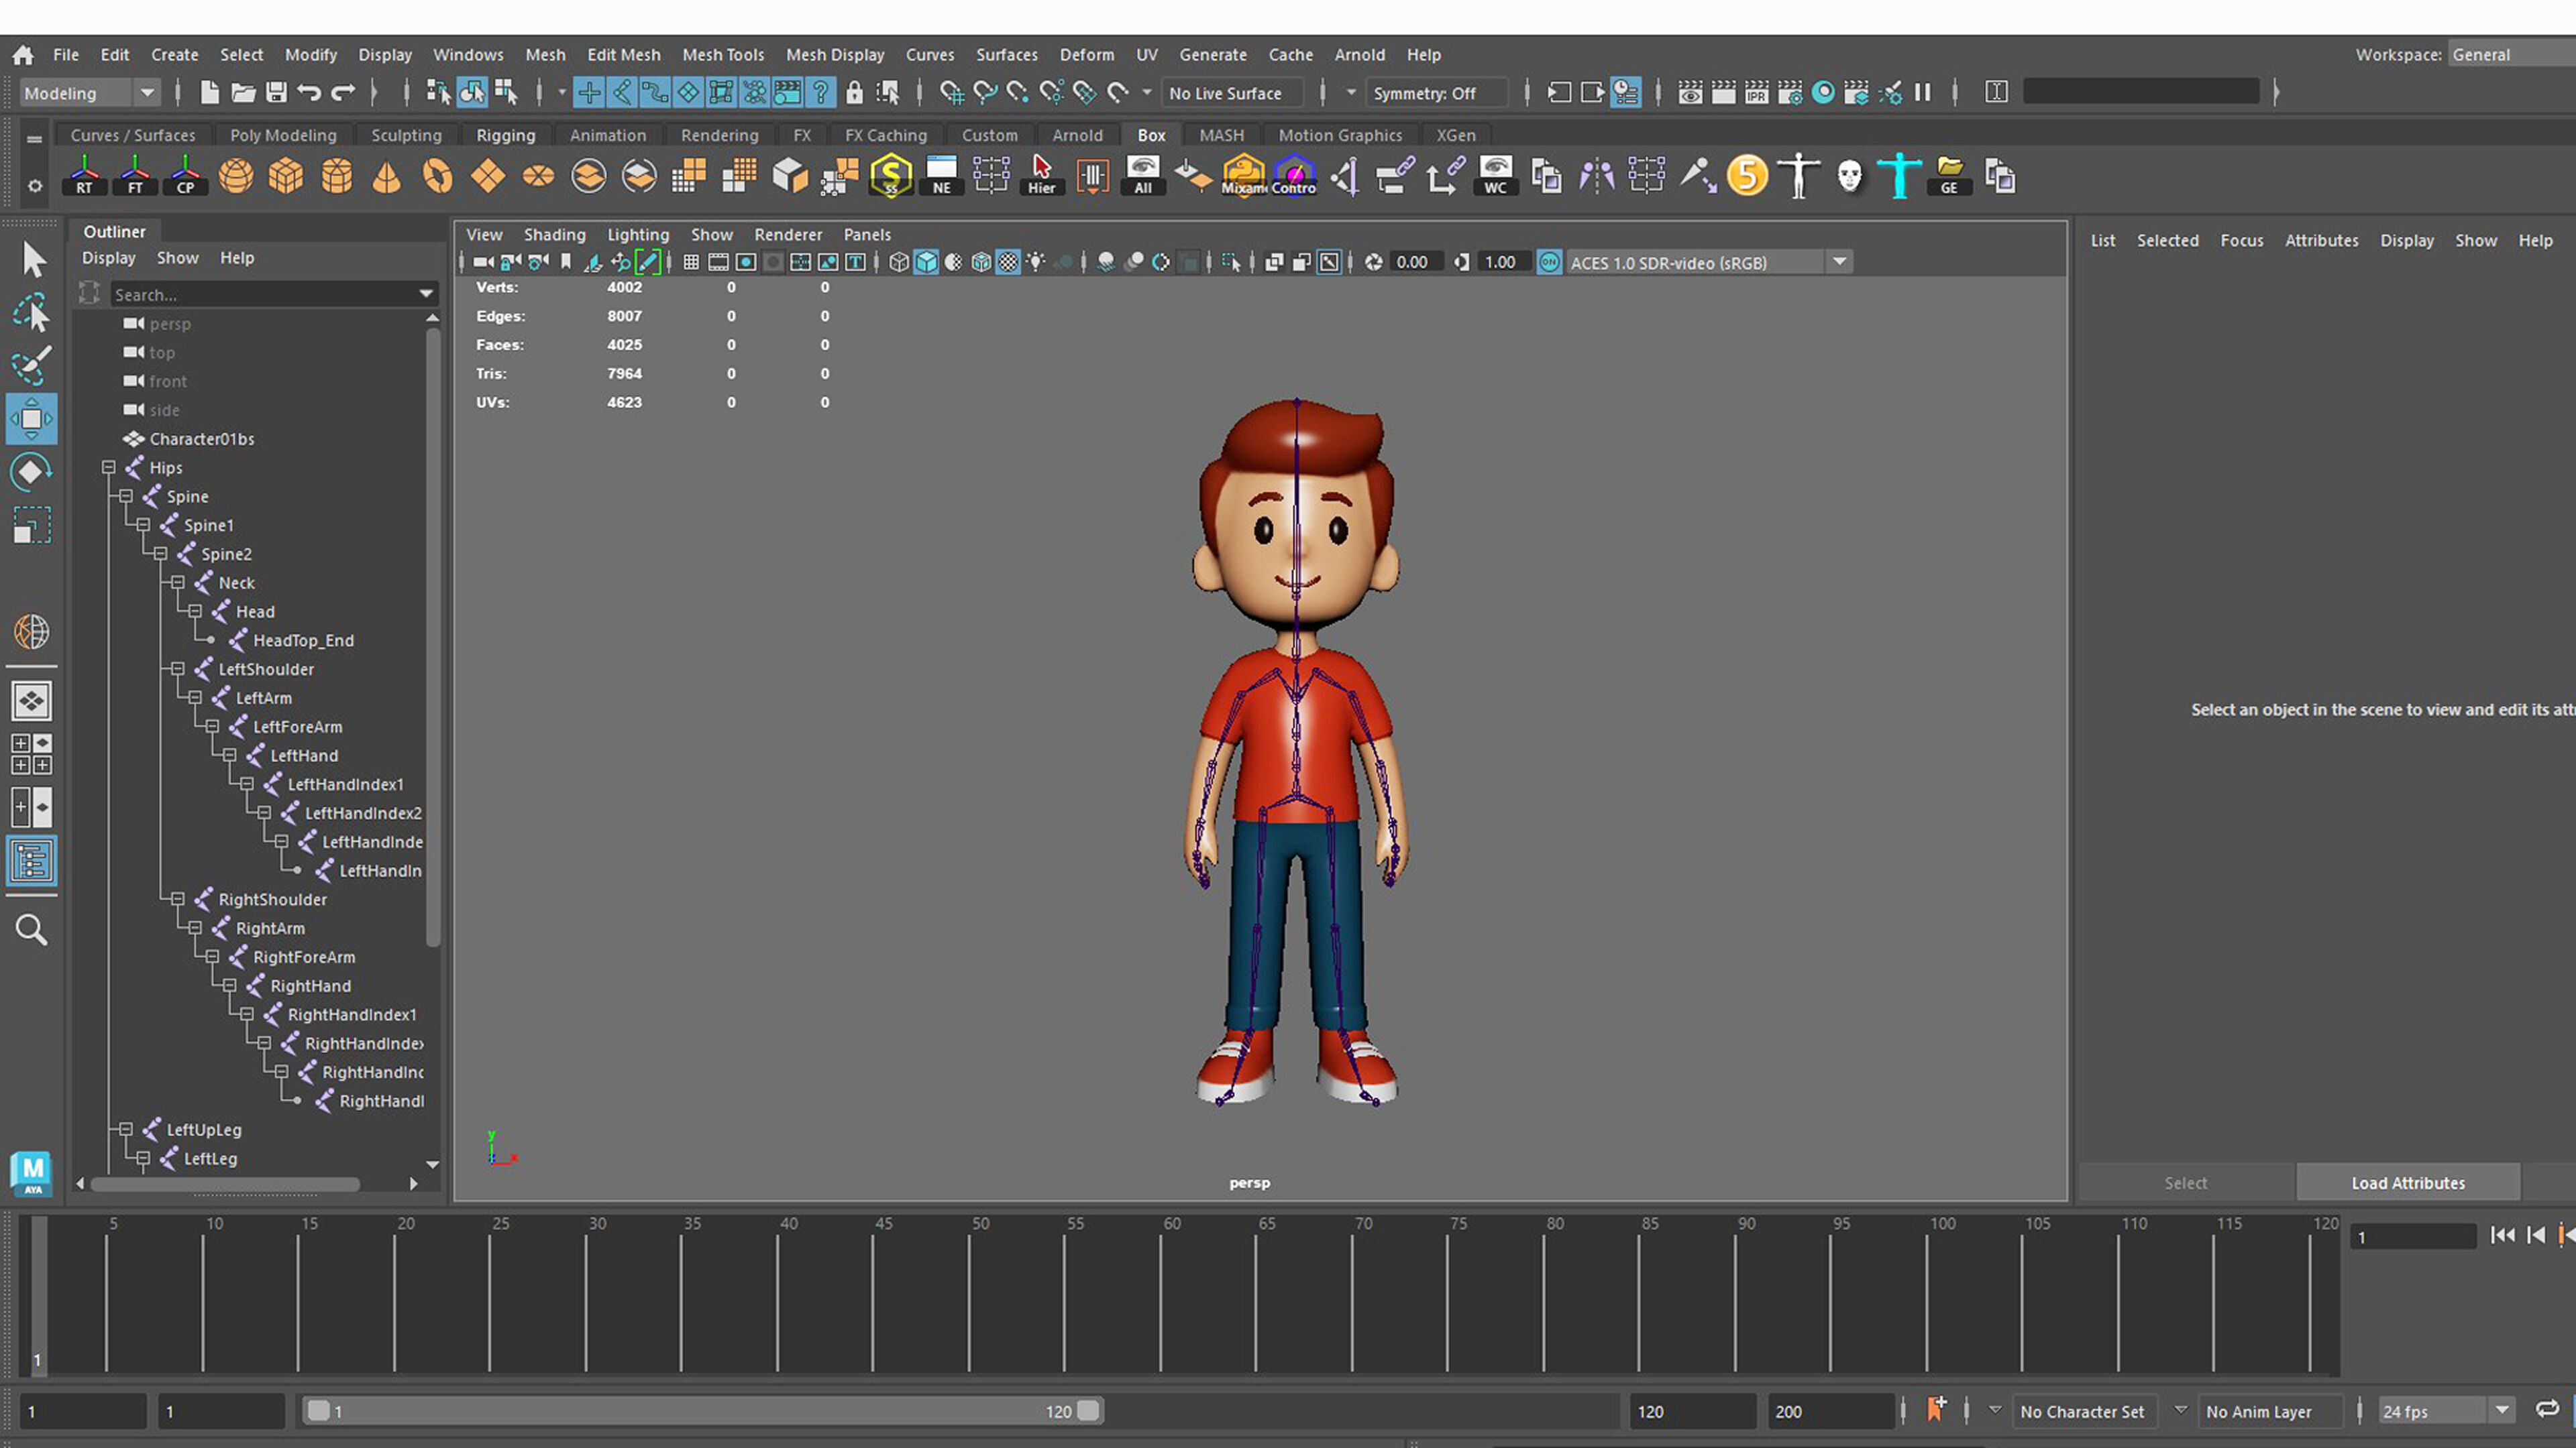Collapse the Hips joint in Outliner
The image size is (2576, 1448).
(x=108, y=468)
